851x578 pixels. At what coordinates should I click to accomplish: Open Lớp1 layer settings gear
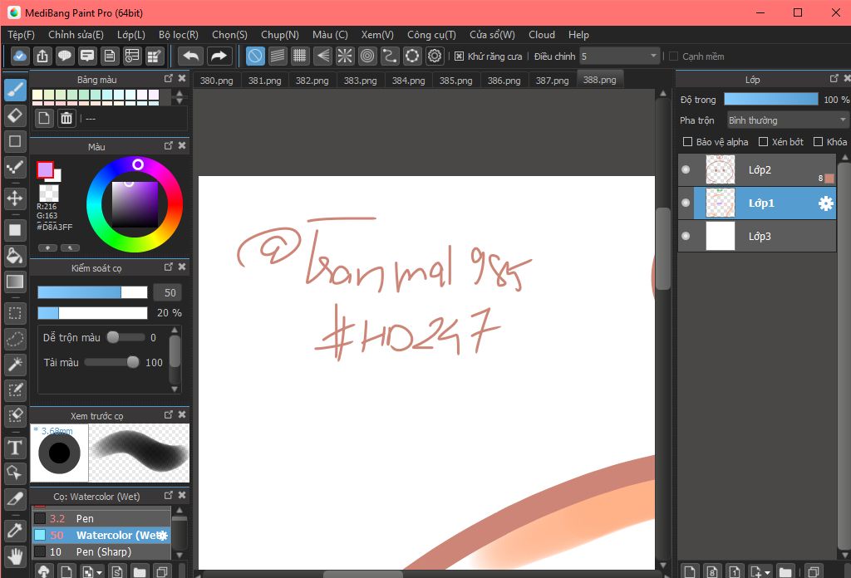825,203
